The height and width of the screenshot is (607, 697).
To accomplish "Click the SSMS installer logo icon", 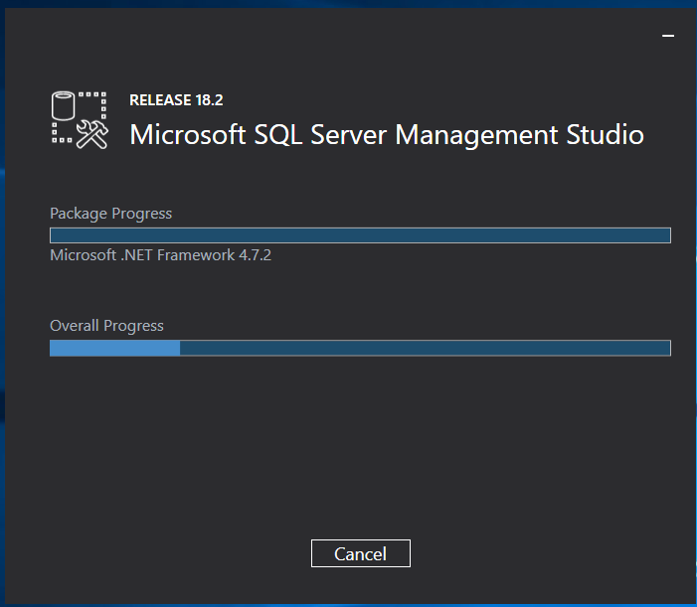I will click(x=79, y=120).
